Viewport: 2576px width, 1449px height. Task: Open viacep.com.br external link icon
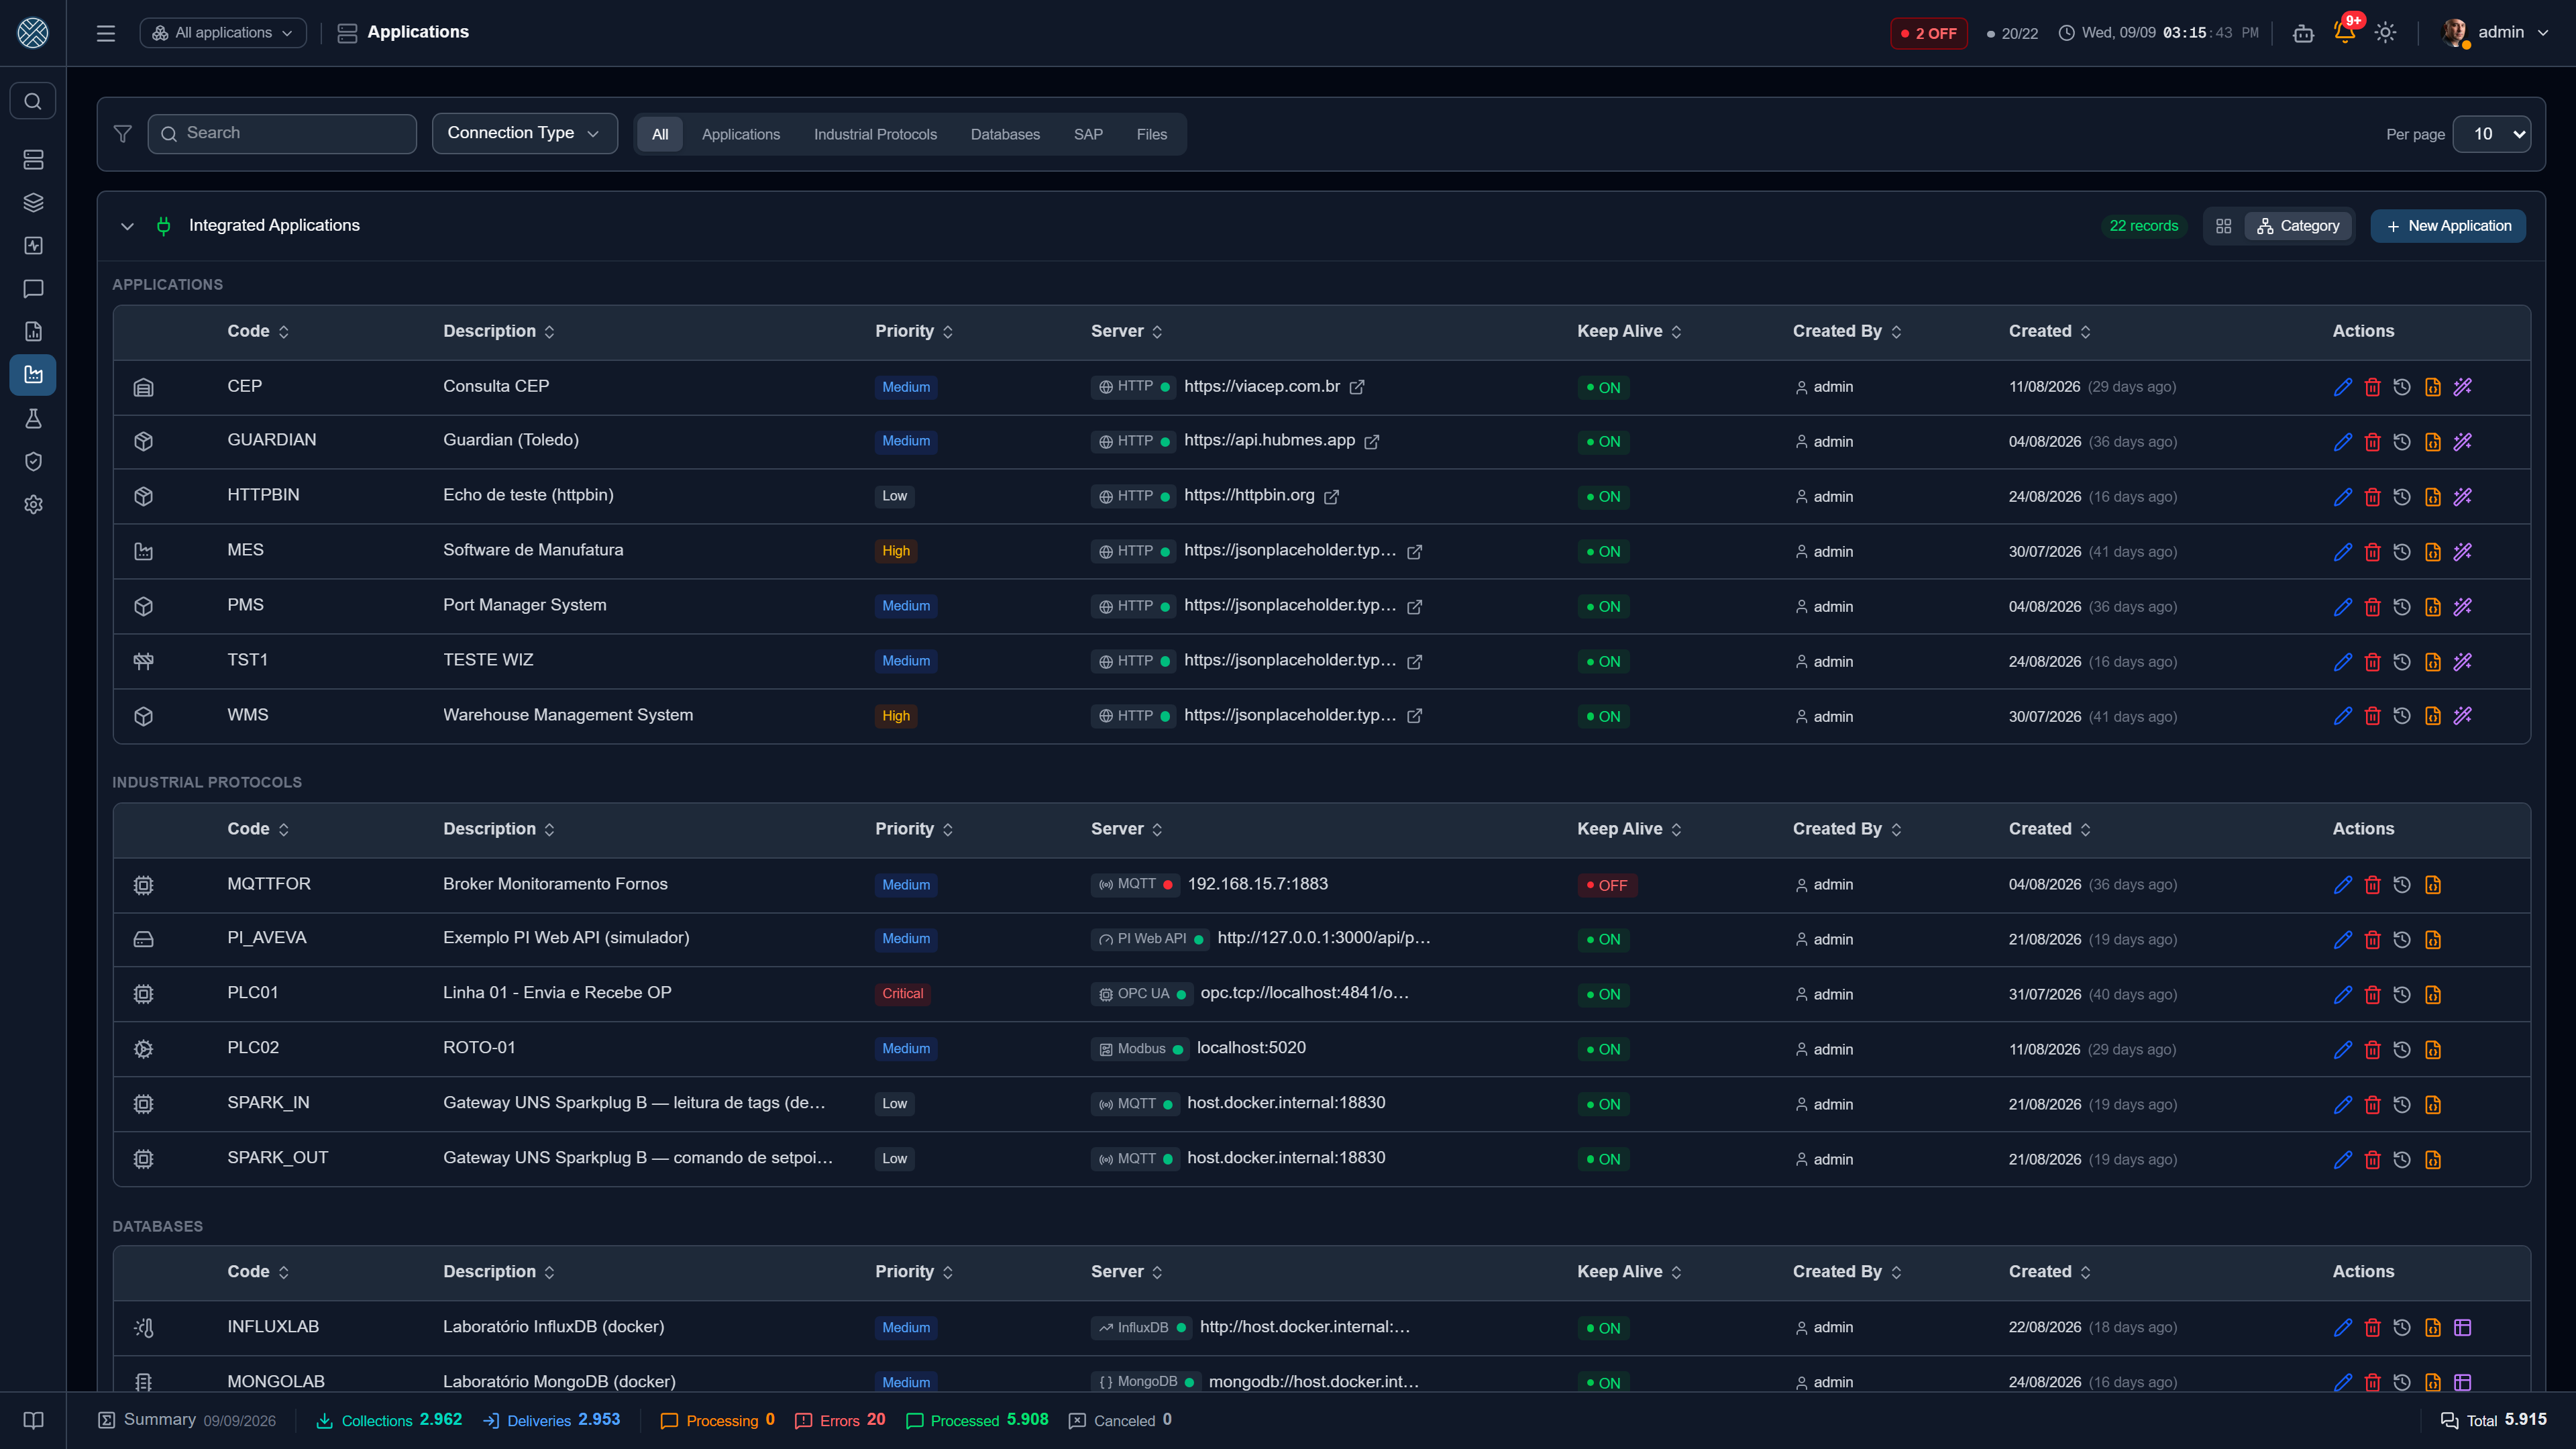tap(1357, 387)
